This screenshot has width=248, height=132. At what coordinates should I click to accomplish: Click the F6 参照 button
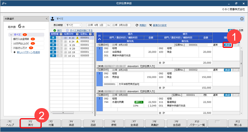[114, 123]
